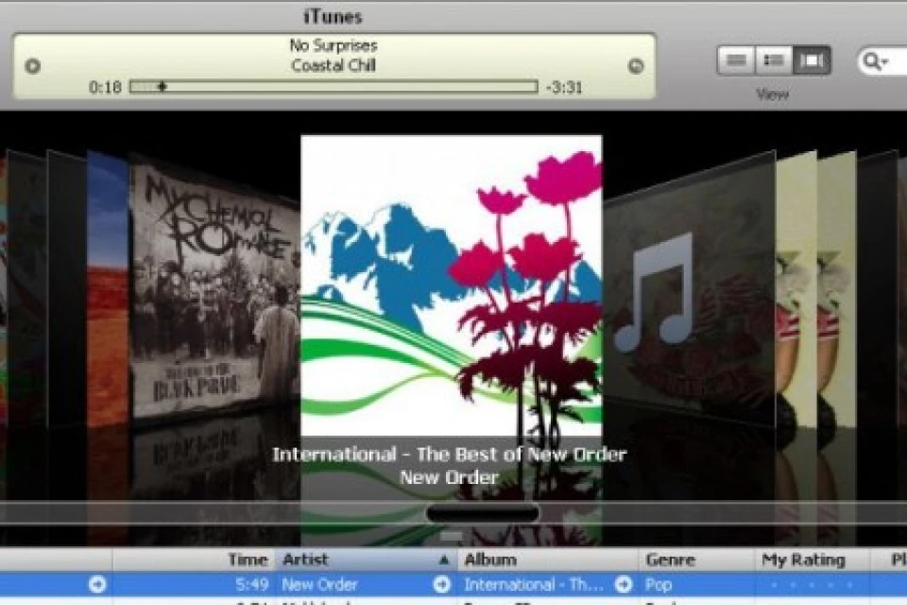This screenshot has width=907, height=605.
Task: Click the arrow icon left of 5:49
Action: [x=97, y=585]
